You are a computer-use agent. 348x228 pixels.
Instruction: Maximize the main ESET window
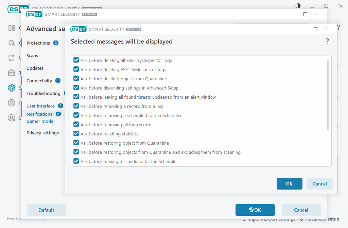coord(326,6)
